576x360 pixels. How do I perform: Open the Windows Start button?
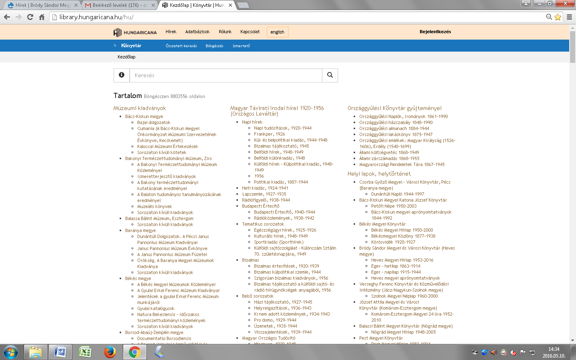[11, 352]
